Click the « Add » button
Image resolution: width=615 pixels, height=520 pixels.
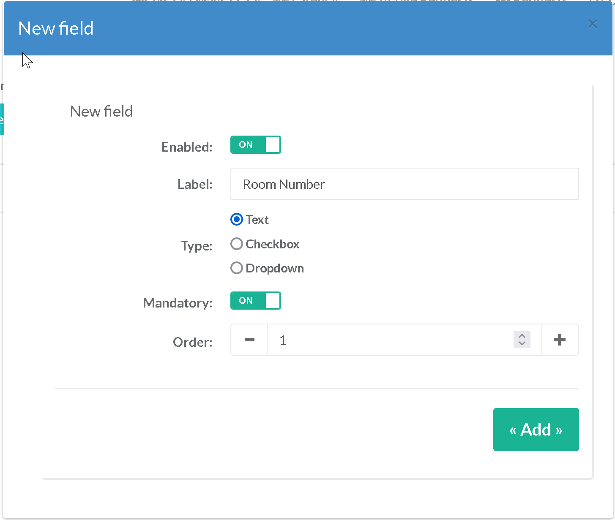point(536,430)
